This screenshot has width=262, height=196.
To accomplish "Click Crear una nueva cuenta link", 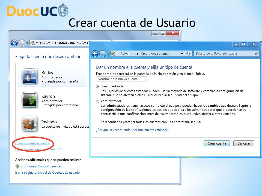I will click(32, 143).
